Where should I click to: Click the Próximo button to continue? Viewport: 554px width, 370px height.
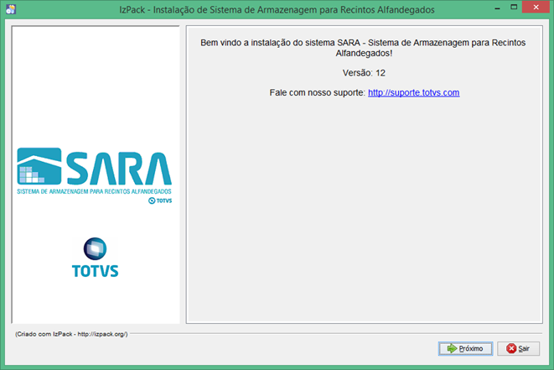coord(465,348)
